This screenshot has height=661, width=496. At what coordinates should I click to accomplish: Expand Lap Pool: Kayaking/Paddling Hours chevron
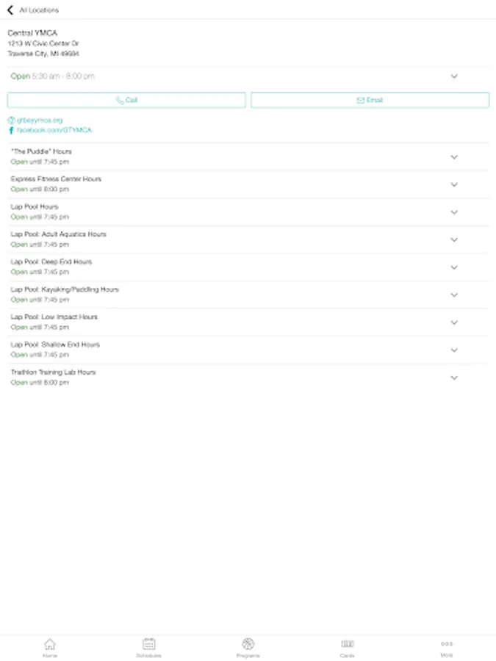tap(454, 295)
